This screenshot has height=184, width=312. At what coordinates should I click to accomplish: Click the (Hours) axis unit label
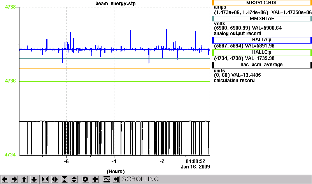click(116, 172)
